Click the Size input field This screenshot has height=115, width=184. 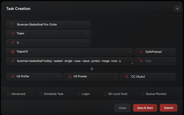[155, 61]
